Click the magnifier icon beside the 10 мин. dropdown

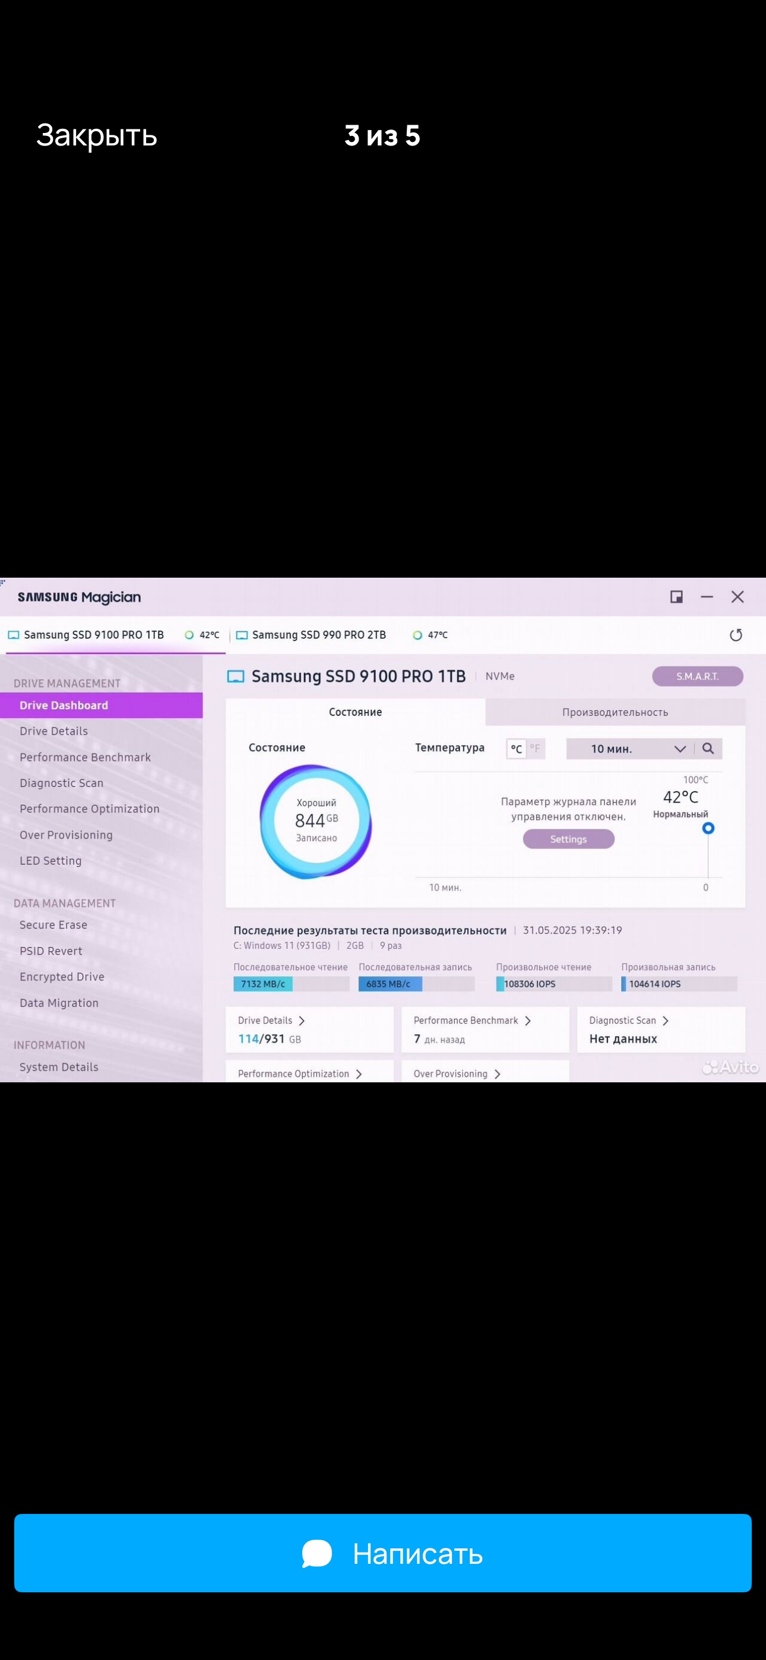click(708, 748)
